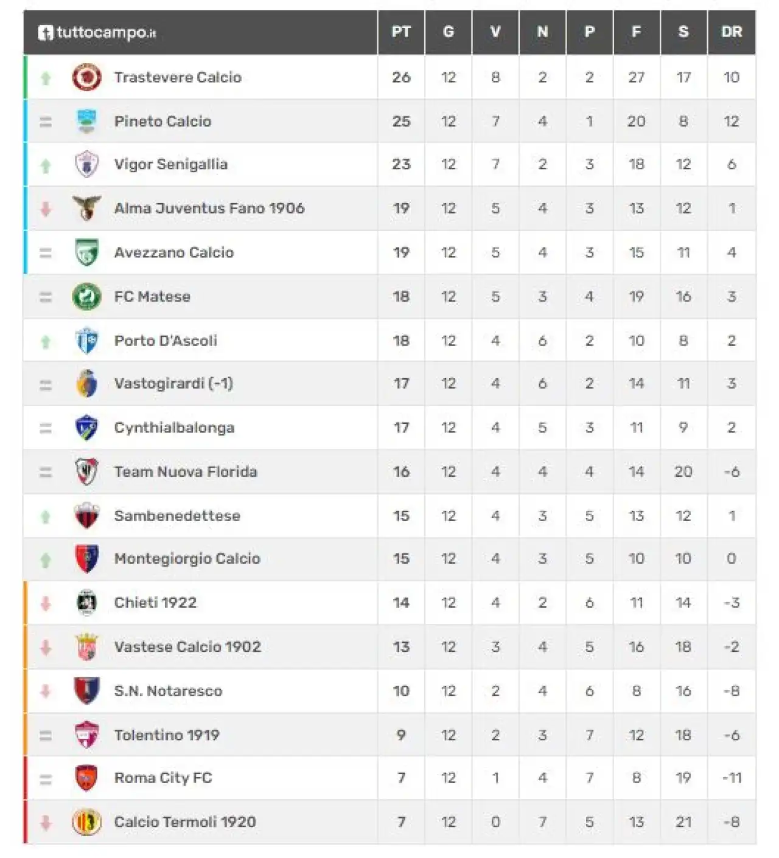
Task: Open the Porto D'Ascoli team page
Action: [166, 341]
